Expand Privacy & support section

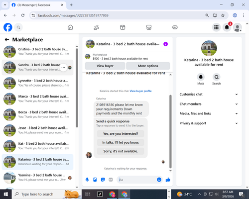click(x=209, y=123)
